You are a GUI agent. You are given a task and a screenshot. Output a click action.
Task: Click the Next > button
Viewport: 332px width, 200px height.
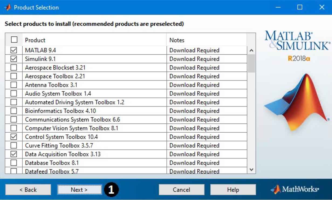[79, 190]
